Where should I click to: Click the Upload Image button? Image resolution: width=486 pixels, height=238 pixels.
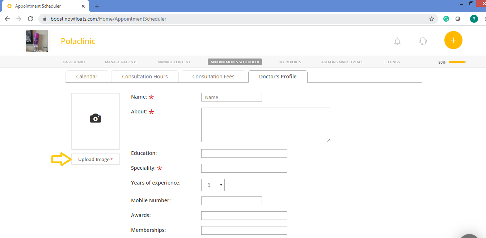tap(95, 159)
